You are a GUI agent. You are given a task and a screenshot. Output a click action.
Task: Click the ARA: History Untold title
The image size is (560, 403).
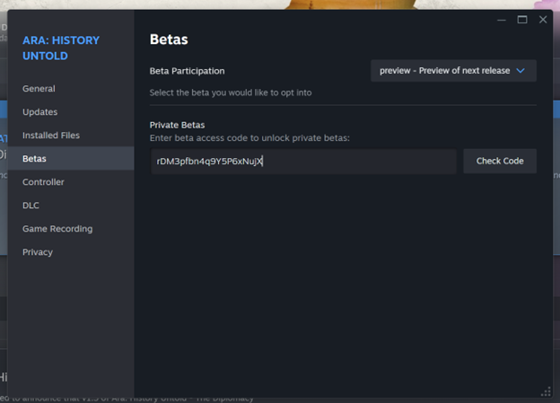pos(61,48)
